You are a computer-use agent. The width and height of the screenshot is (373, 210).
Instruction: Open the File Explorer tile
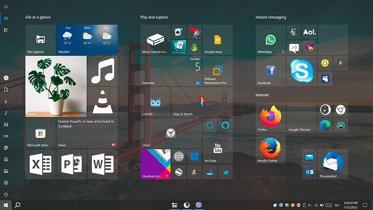click(41, 40)
